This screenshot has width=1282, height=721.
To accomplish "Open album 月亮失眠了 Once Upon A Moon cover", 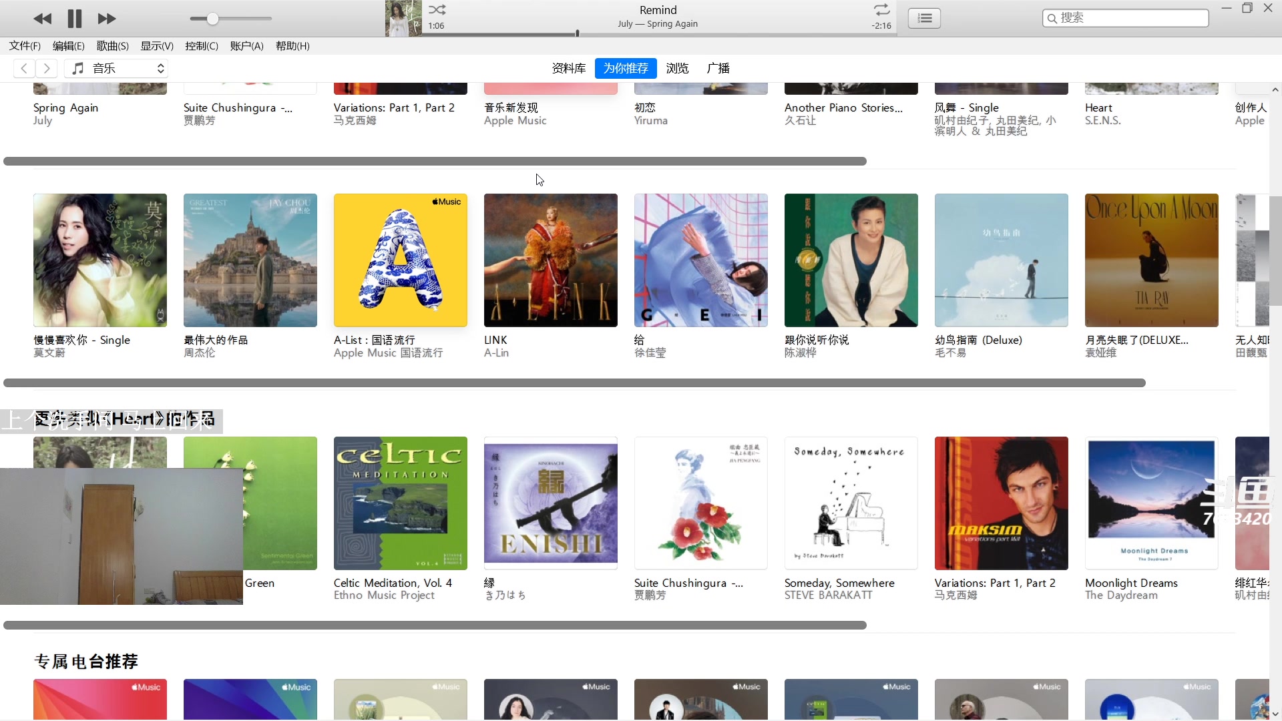I will (1152, 260).
